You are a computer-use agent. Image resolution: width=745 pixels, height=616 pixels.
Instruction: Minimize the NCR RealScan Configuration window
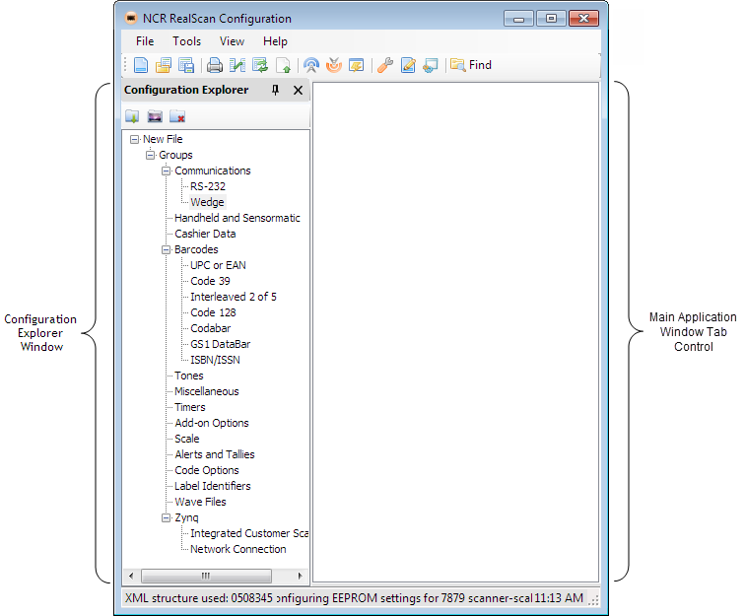(518, 19)
